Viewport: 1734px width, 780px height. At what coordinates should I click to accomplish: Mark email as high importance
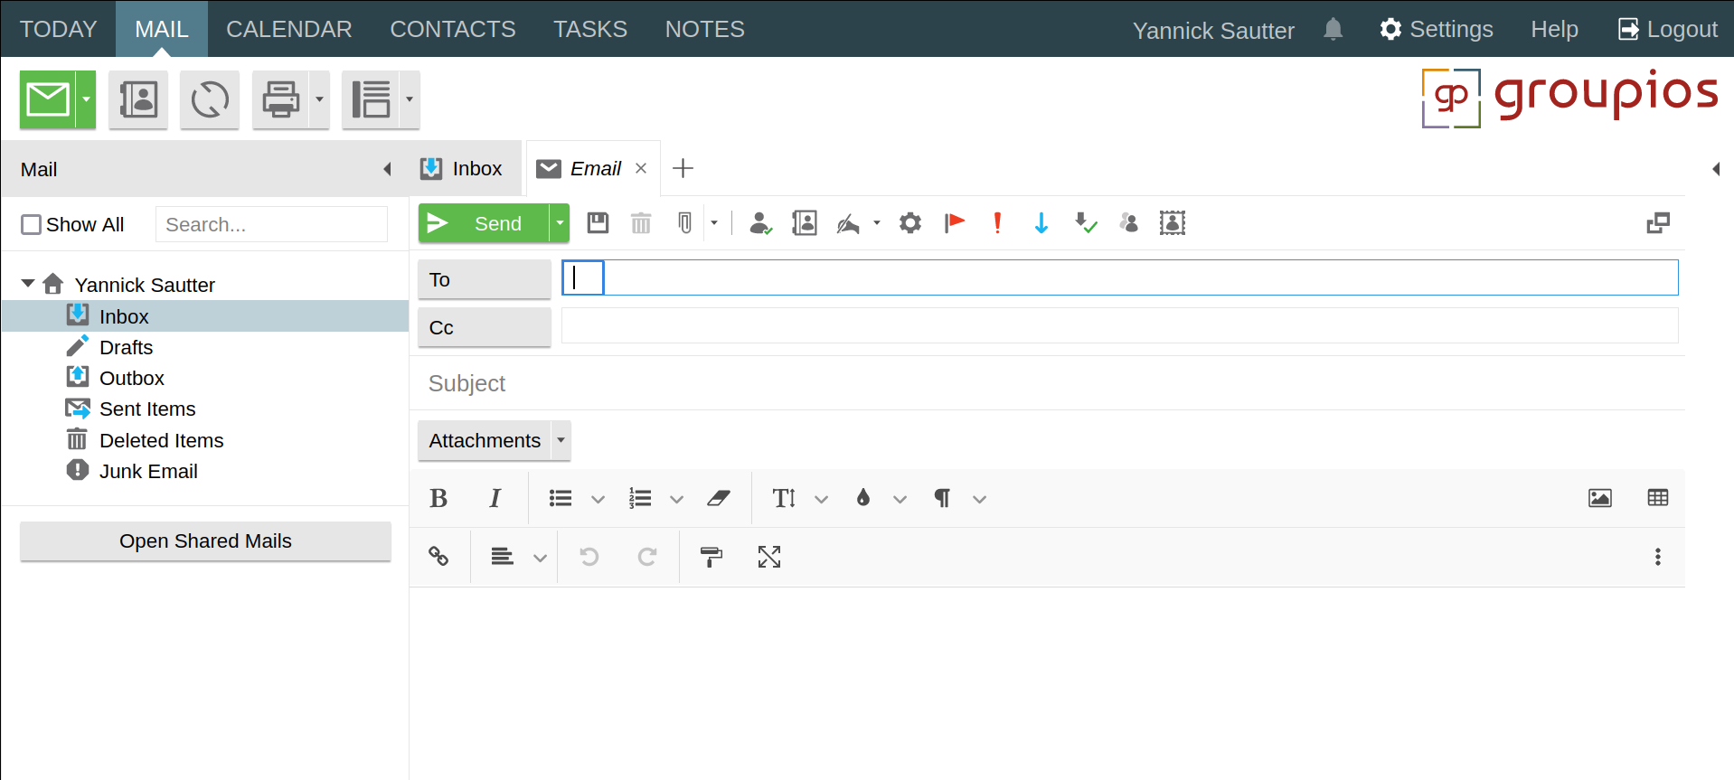click(x=997, y=222)
